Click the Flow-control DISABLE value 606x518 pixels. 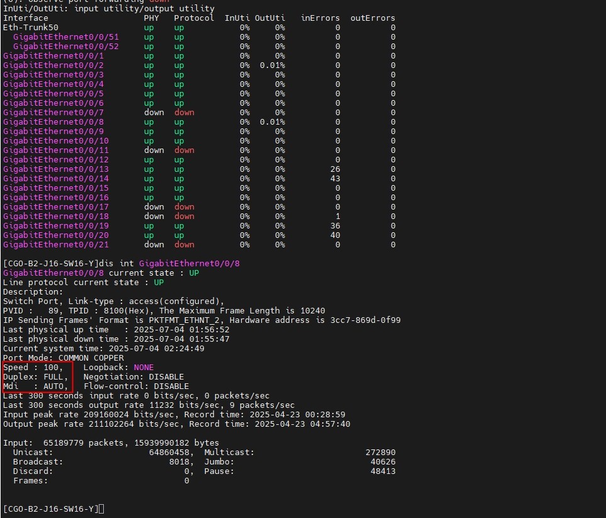point(172,386)
